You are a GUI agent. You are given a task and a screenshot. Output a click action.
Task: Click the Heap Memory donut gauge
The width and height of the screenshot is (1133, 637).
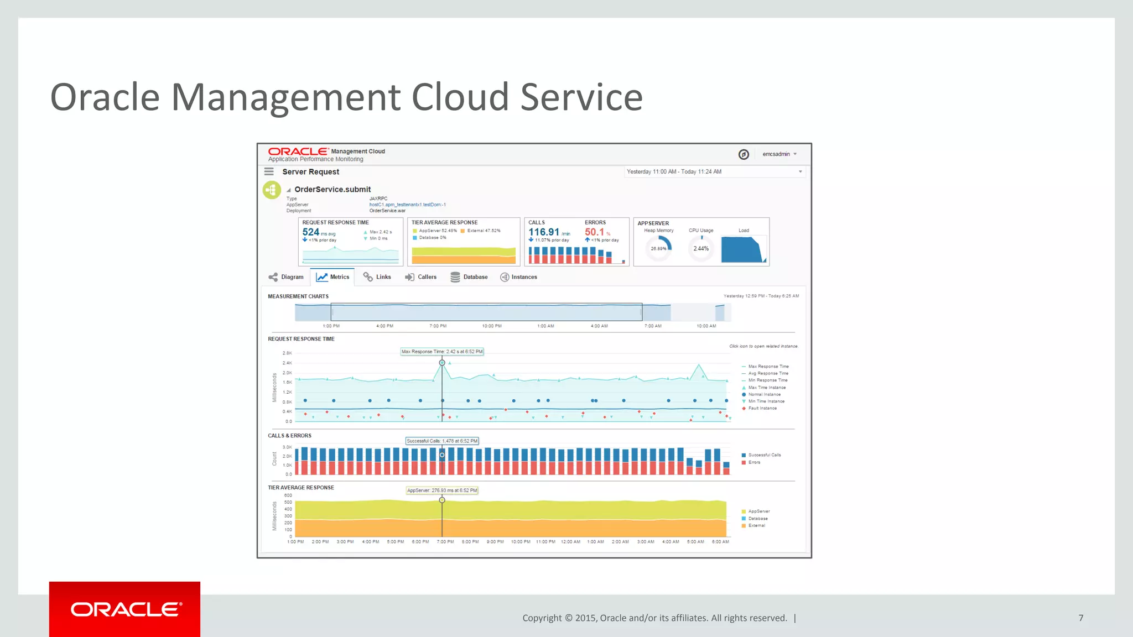click(659, 249)
